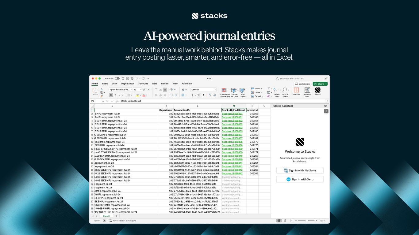Image resolution: width=419 pixels, height=235 pixels.
Task: Add a new sheet with the plus icon
Action: click(x=116, y=216)
